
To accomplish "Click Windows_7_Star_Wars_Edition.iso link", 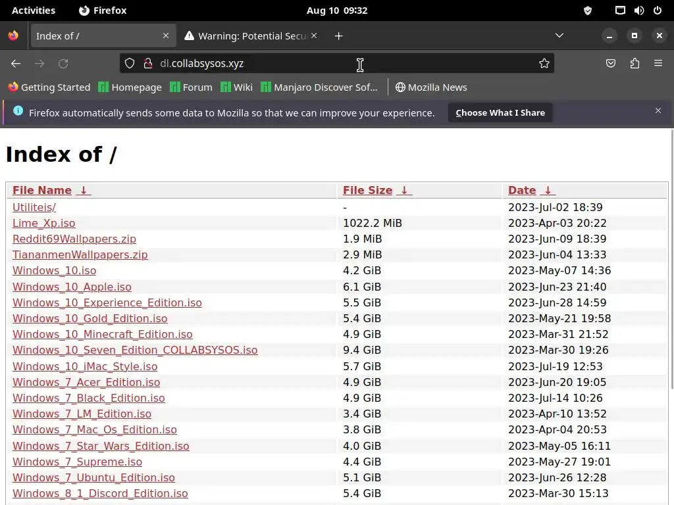I will click(101, 446).
